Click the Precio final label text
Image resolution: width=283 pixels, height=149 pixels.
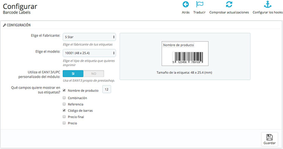coord(76,117)
